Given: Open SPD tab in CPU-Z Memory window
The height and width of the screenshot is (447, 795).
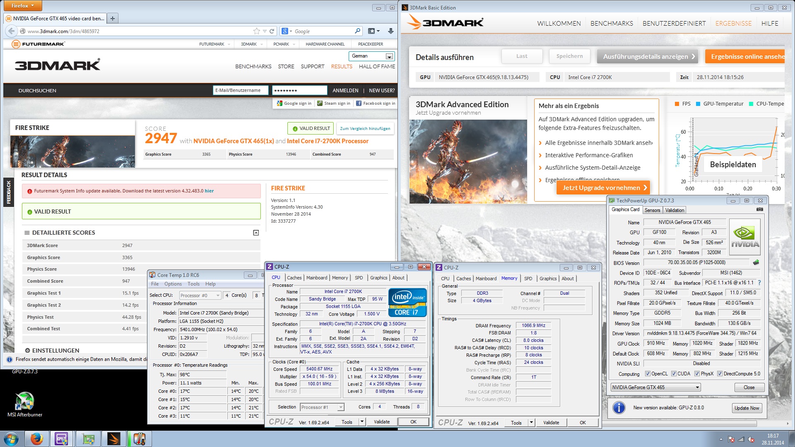Looking at the screenshot, I should [x=528, y=279].
